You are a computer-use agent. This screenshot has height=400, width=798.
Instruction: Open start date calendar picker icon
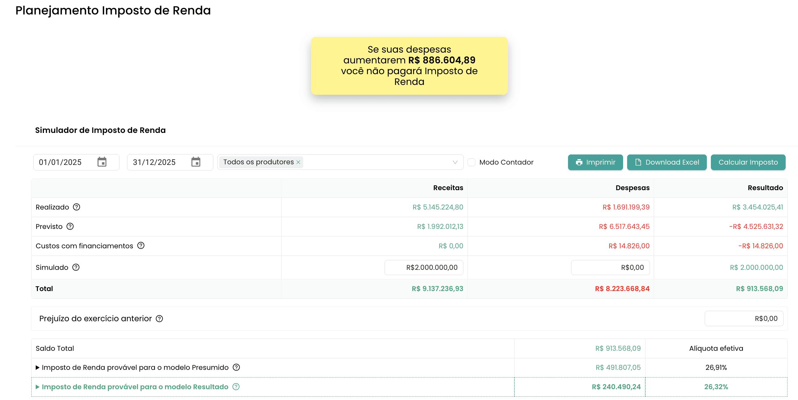pyautogui.click(x=102, y=162)
